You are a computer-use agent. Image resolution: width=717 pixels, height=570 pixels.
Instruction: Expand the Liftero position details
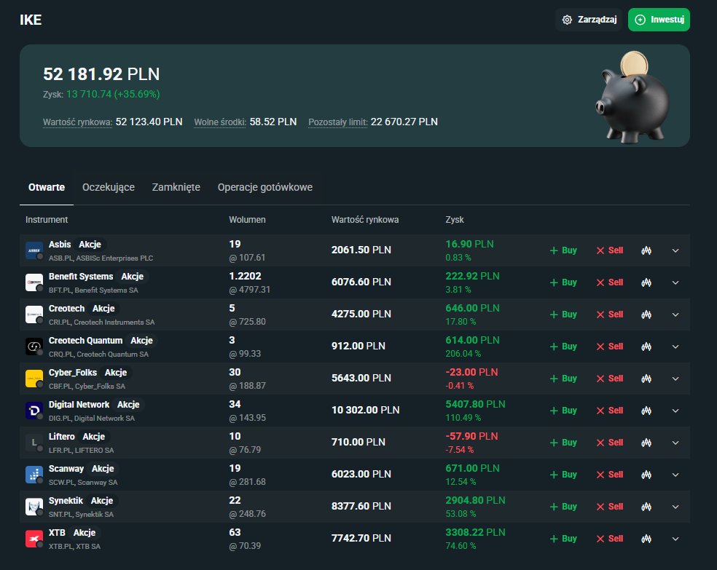click(675, 442)
